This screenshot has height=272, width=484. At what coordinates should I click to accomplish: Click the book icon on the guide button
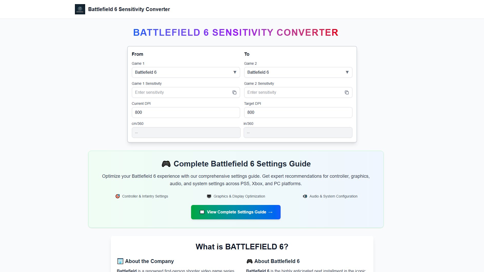click(x=202, y=212)
